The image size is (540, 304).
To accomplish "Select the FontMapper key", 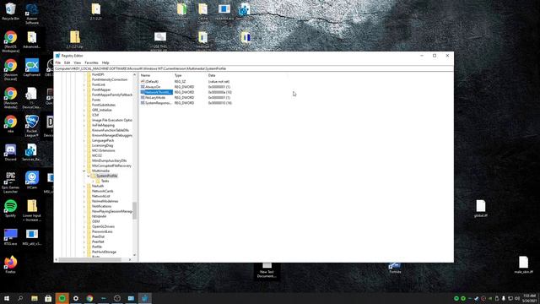I will [101, 90].
